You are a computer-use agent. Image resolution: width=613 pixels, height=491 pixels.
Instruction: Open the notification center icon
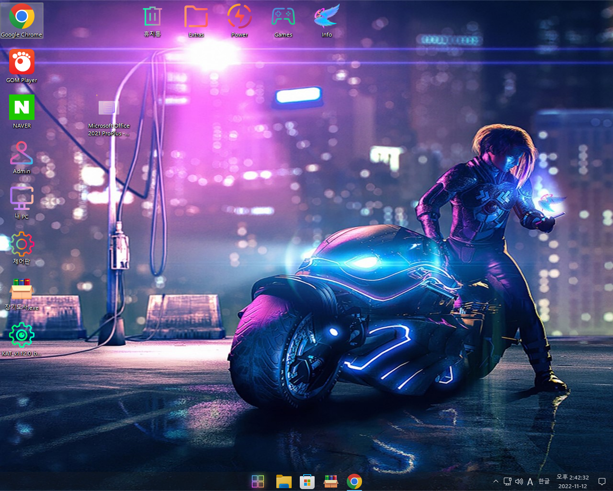(602, 481)
